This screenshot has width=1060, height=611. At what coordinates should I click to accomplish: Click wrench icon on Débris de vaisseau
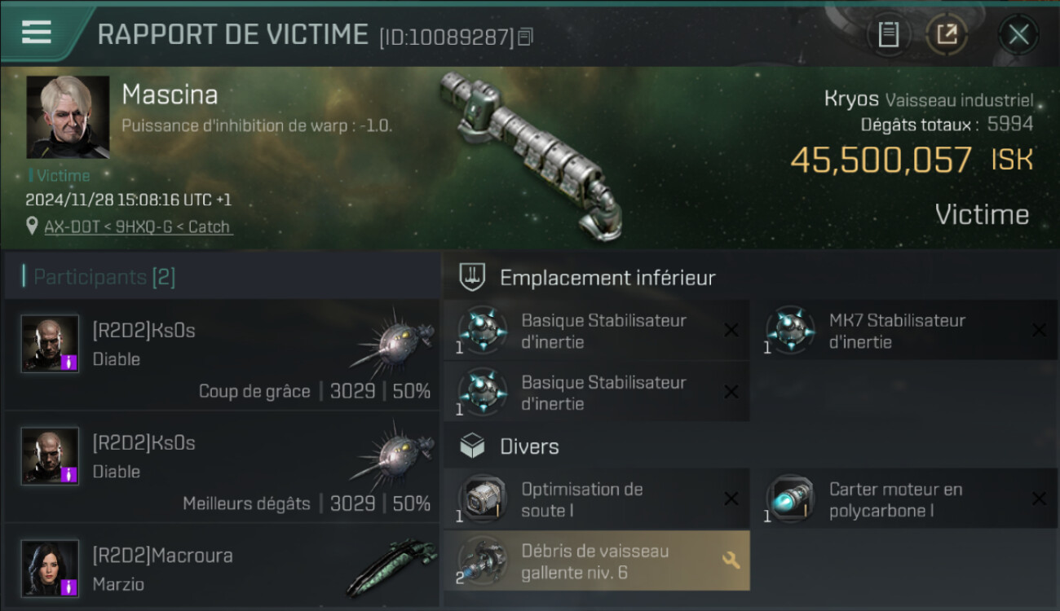[x=731, y=560]
